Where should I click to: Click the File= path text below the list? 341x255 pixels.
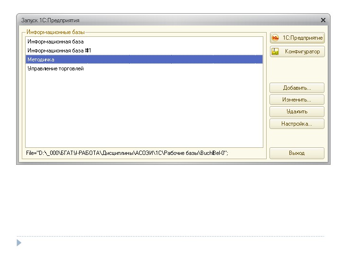coord(127,153)
